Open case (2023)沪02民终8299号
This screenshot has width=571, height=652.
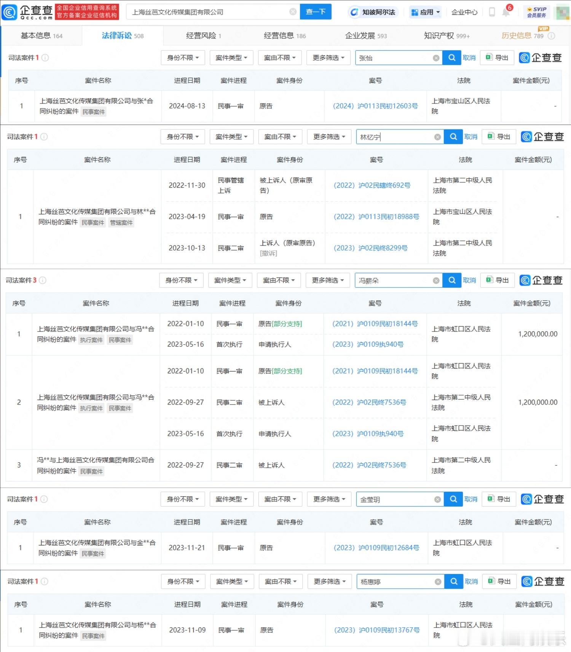pyautogui.click(x=370, y=248)
